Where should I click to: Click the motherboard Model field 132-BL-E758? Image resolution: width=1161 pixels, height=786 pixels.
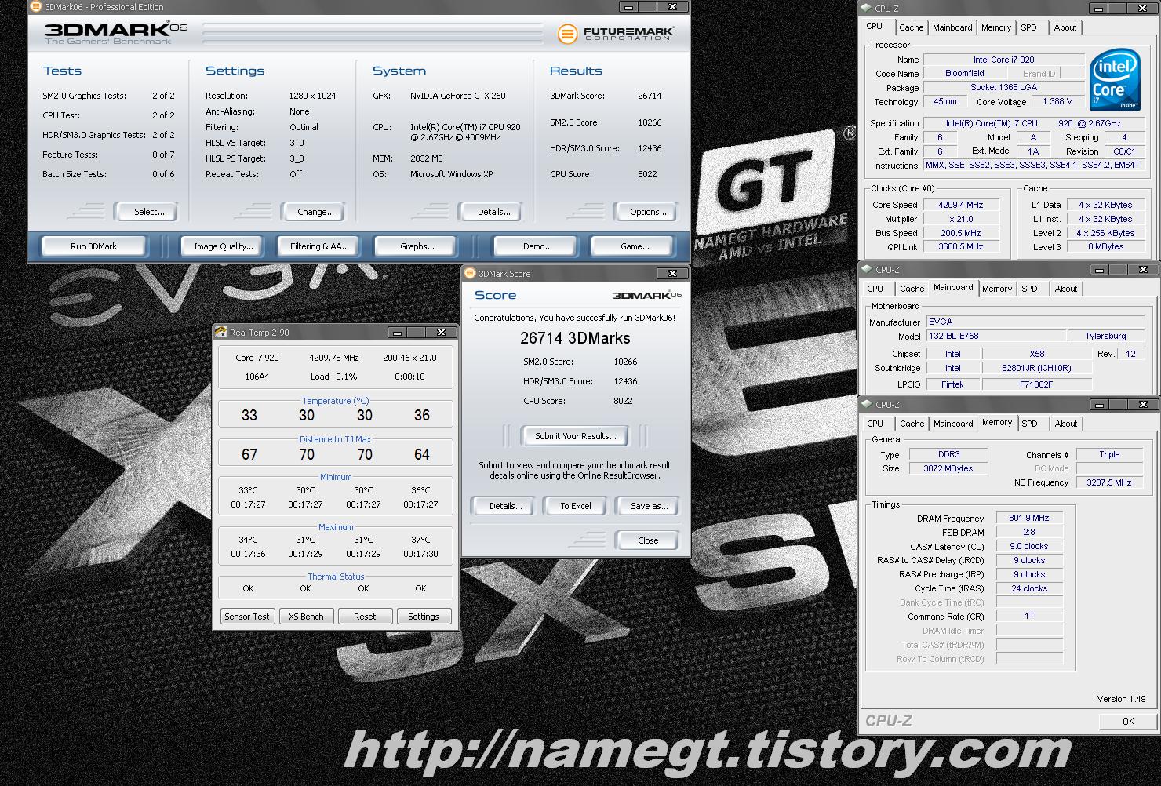point(996,336)
